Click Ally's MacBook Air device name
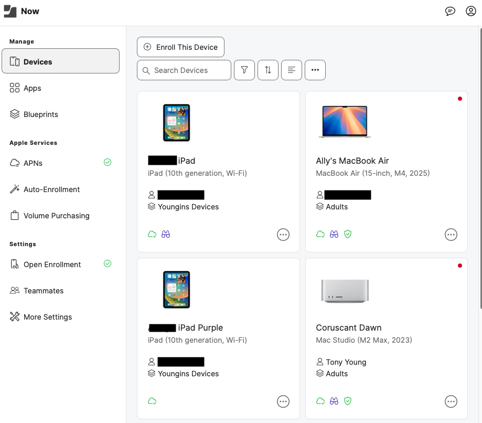Viewport: 482px width, 423px height. [x=352, y=161]
